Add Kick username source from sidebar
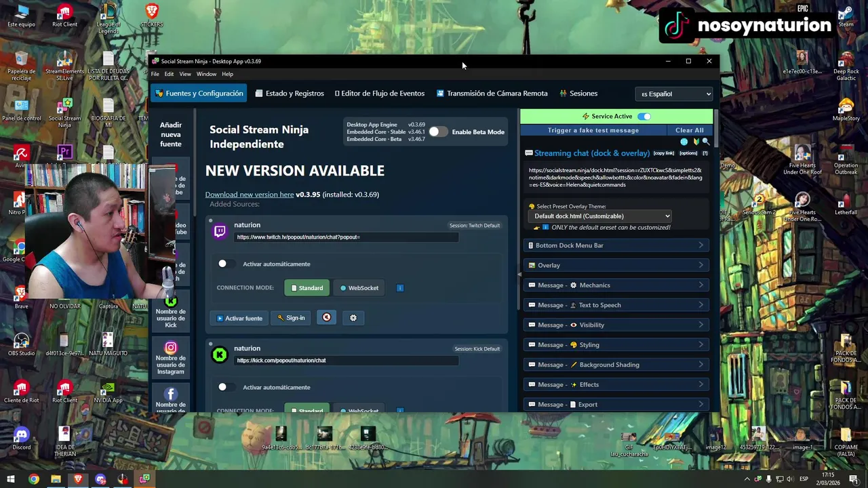 pos(171,312)
